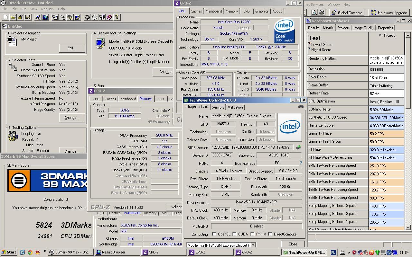This screenshot has width=412, height=257.
Task: Click Change button under Selected Tests
Action: tap(72, 118)
